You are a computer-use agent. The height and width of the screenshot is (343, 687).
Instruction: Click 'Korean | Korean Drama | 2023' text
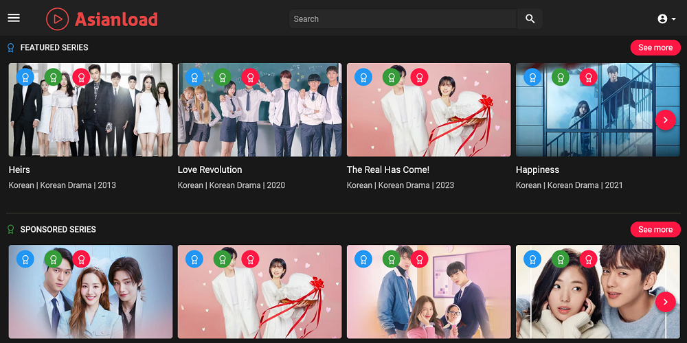401,185
